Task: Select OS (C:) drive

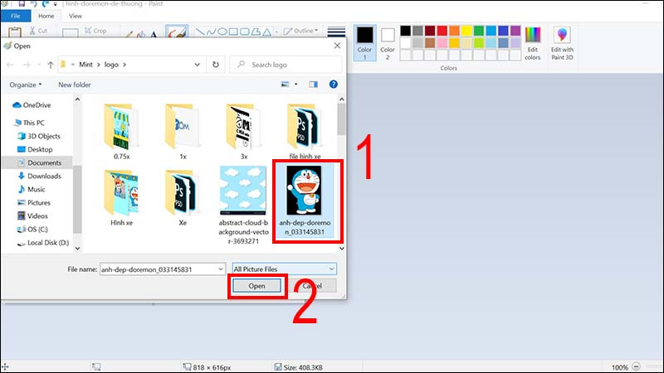Action: tap(32, 230)
